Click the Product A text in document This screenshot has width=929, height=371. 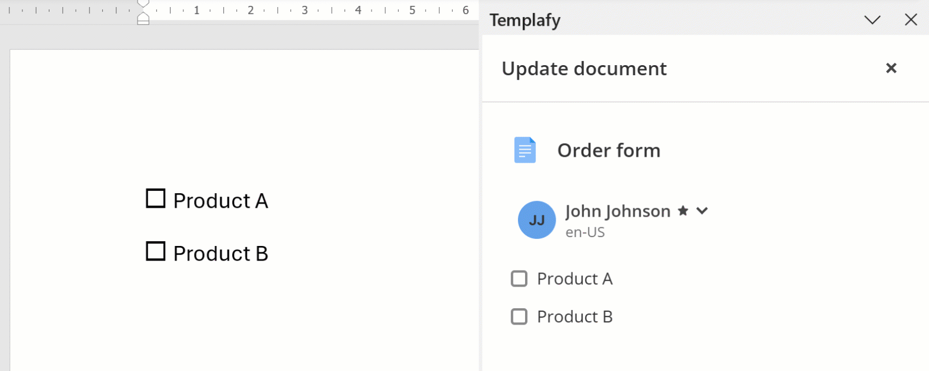(220, 201)
